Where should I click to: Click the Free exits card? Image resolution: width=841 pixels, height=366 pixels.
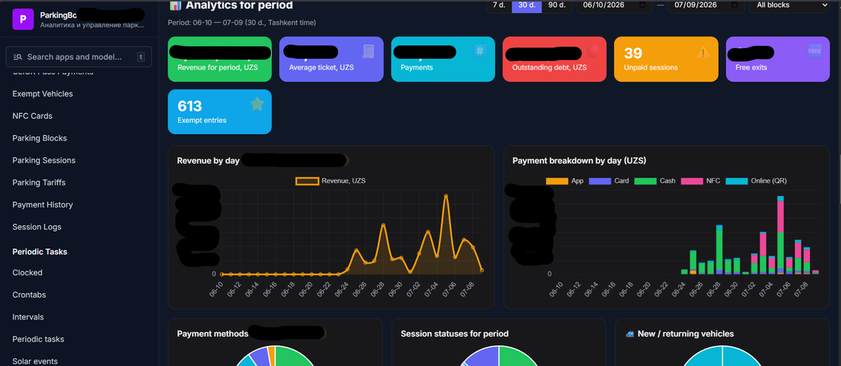click(x=778, y=59)
